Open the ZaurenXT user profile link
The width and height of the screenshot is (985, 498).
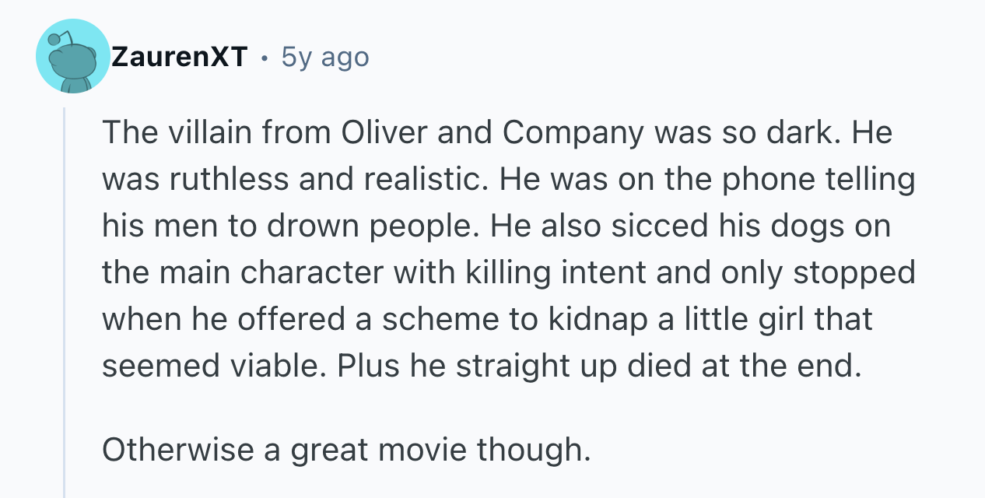pyautogui.click(x=179, y=57)
